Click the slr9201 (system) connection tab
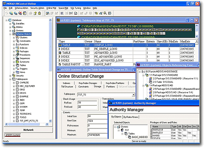The width and height of the screenshot is (205, 149). point(13,135)
